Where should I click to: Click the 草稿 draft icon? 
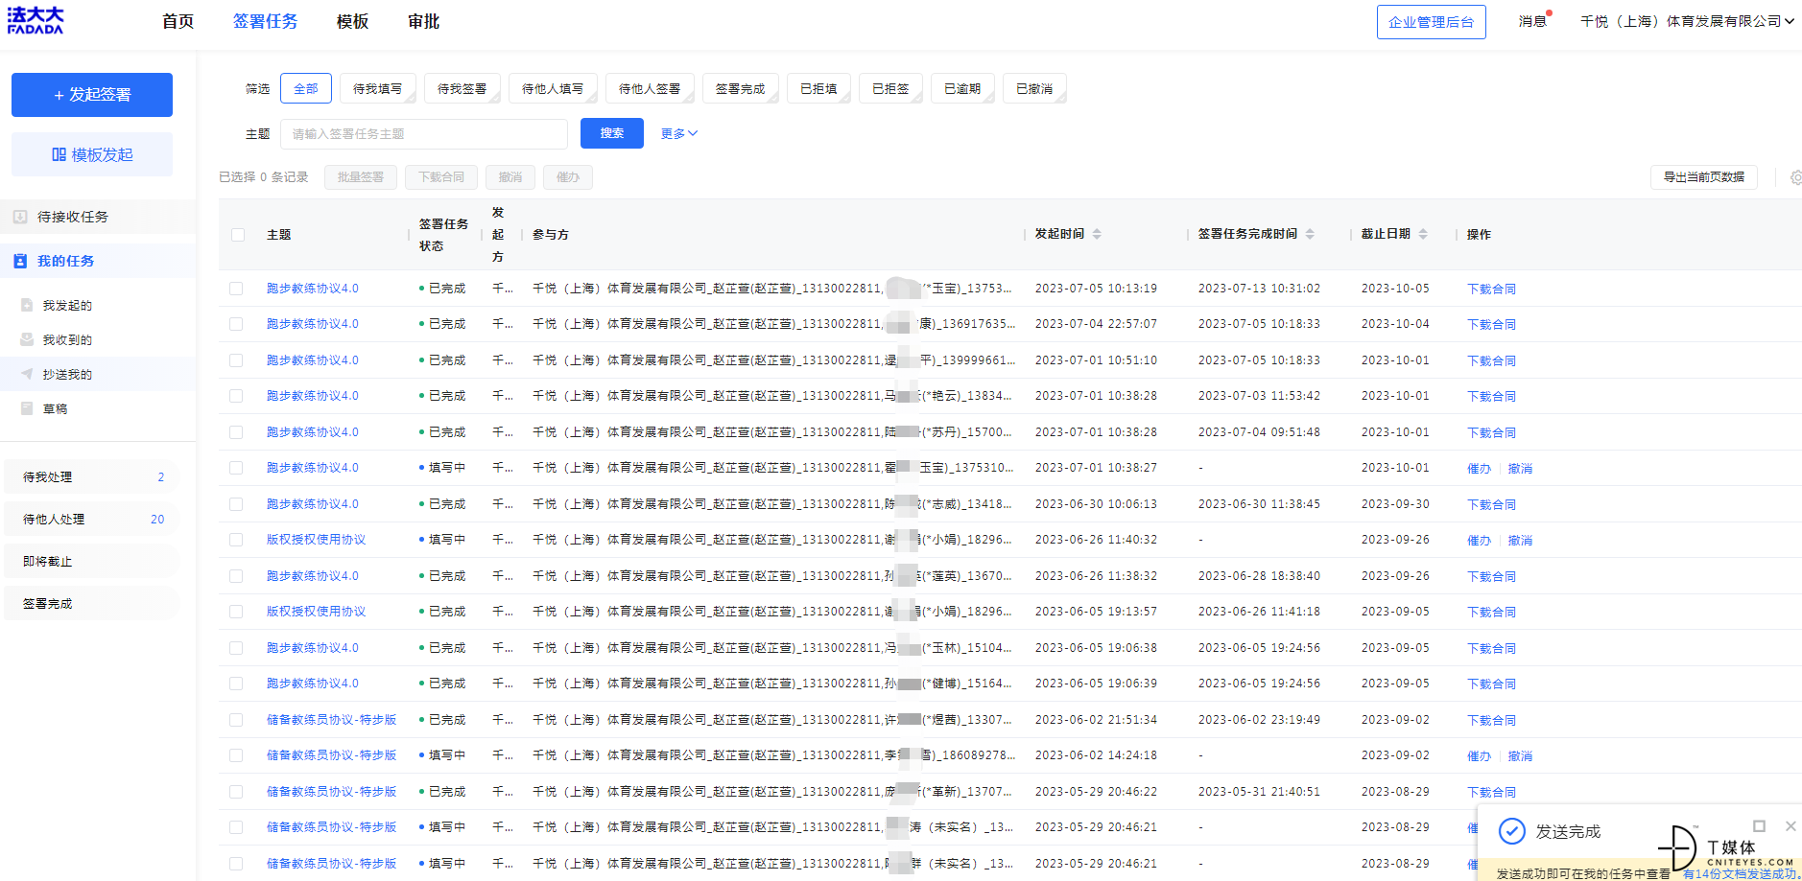pos(27,408)
